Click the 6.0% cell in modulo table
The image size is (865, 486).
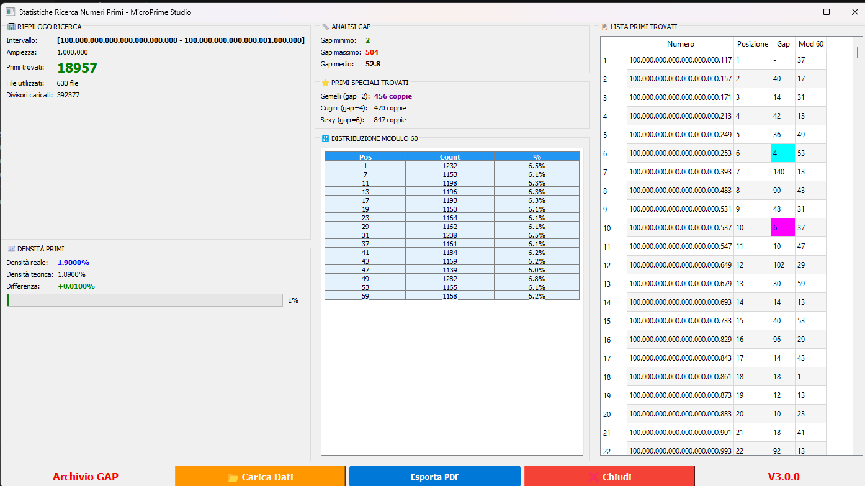pyautogui.click(x=537, y=270)
